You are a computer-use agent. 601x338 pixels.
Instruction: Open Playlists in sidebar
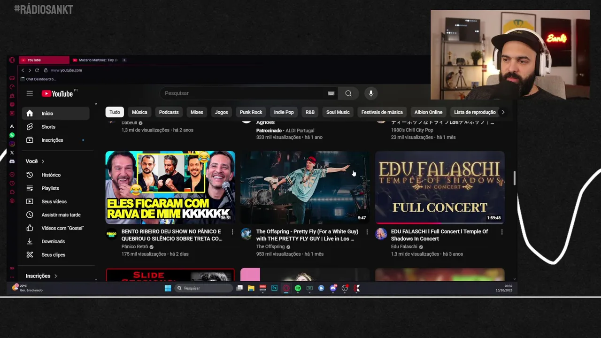pos(55,188)
